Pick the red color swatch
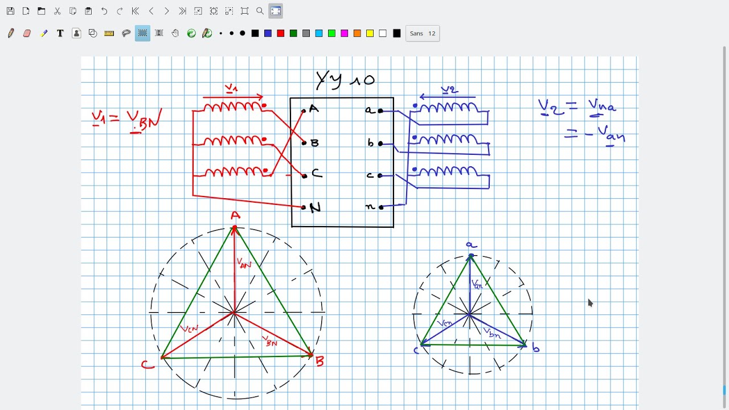This screenshot has height=410, width=729. point(280,34)
